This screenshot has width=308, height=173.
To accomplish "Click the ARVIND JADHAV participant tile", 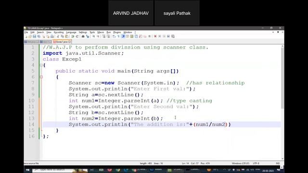I will point(131,13).
